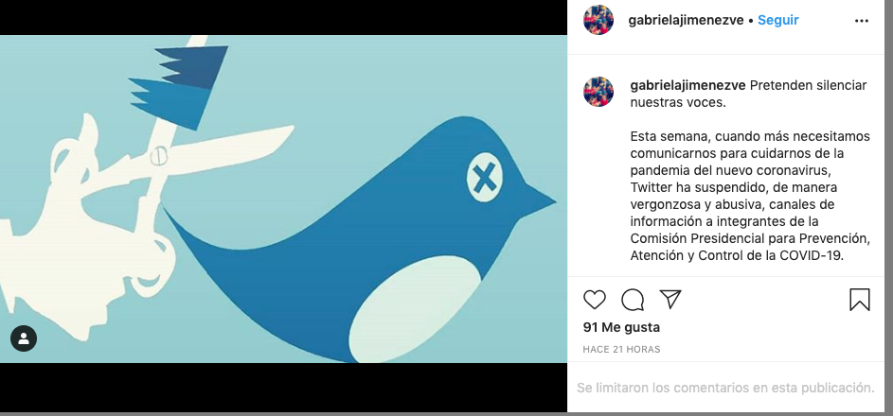Share post with paper plane icon
The height and width of the screenshot is (416, 893).
point(670,299)
